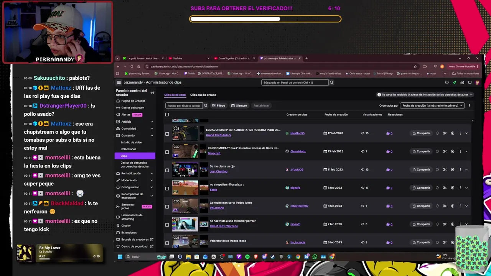Like the 'Se me cierra un ojo' clip
The height and width of the screenshot is (276, 491).
[x=388, y=169]
